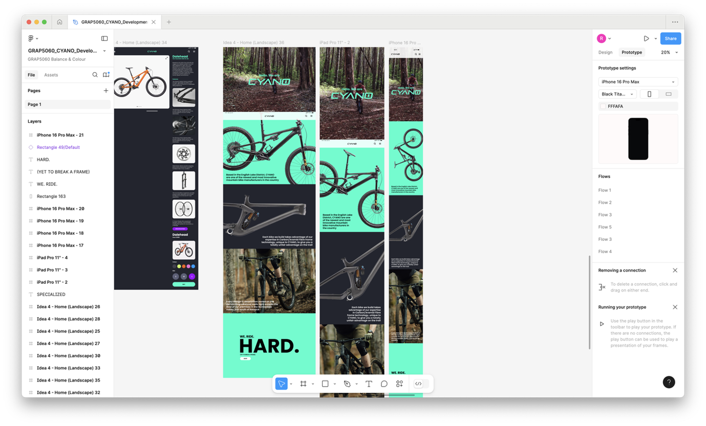Switch to the File tab
The width and height of the screenshot is (706, 426).
pyautogui.click(x=31, y=75)
